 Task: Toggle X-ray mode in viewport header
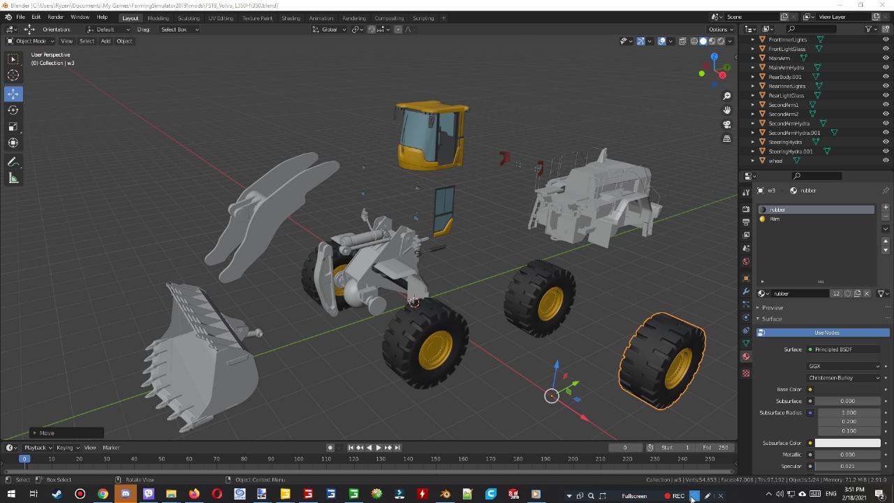click(682, 41)
